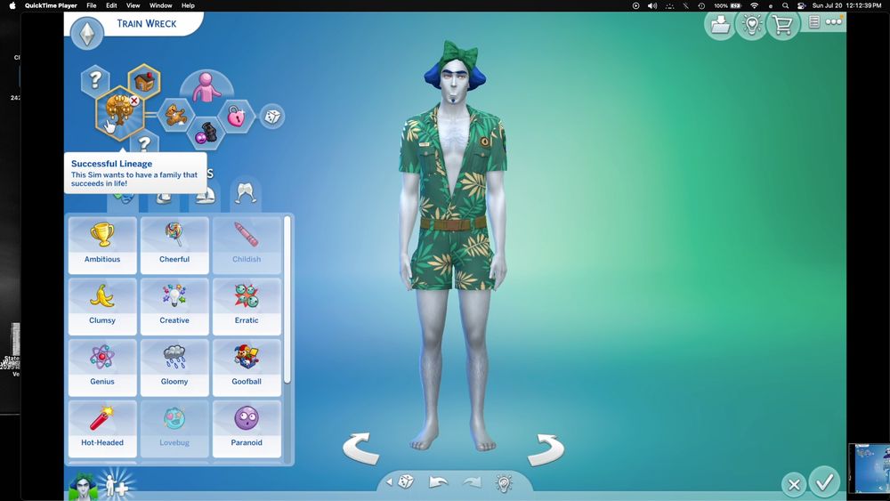Image resolution: width=890 pixels, height=501 pixels.
Task: Click the greyed-out Lovebug trait
Action: click(174, 429)
